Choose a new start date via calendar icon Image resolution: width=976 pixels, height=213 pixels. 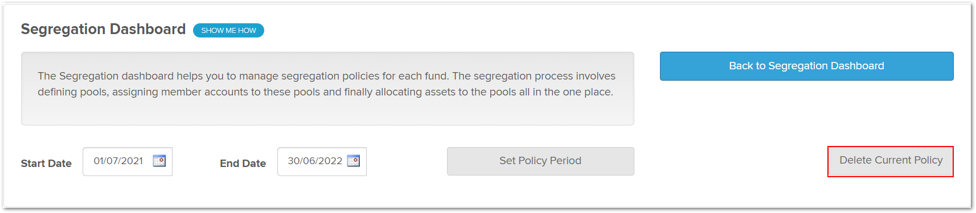coord(159,161)
